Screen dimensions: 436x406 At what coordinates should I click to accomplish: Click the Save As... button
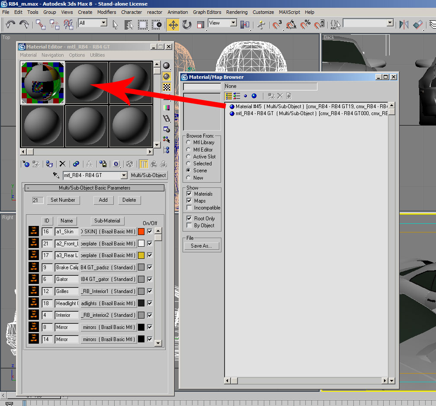201,246
